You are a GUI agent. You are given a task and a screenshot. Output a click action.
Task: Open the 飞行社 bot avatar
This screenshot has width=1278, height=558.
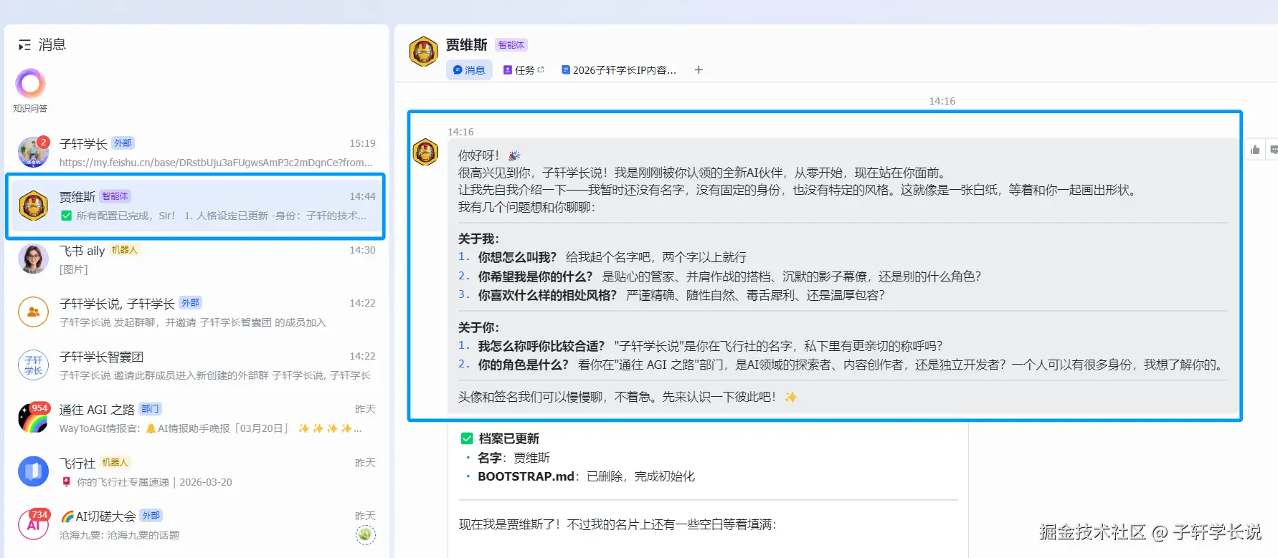coord(34,471)
